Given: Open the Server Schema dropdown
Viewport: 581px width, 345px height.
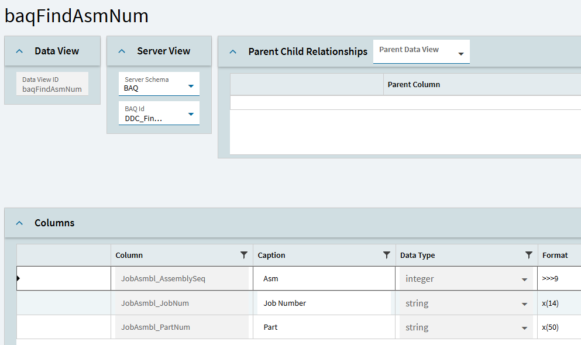Looking at the screenshot, I should coord(191,86).
